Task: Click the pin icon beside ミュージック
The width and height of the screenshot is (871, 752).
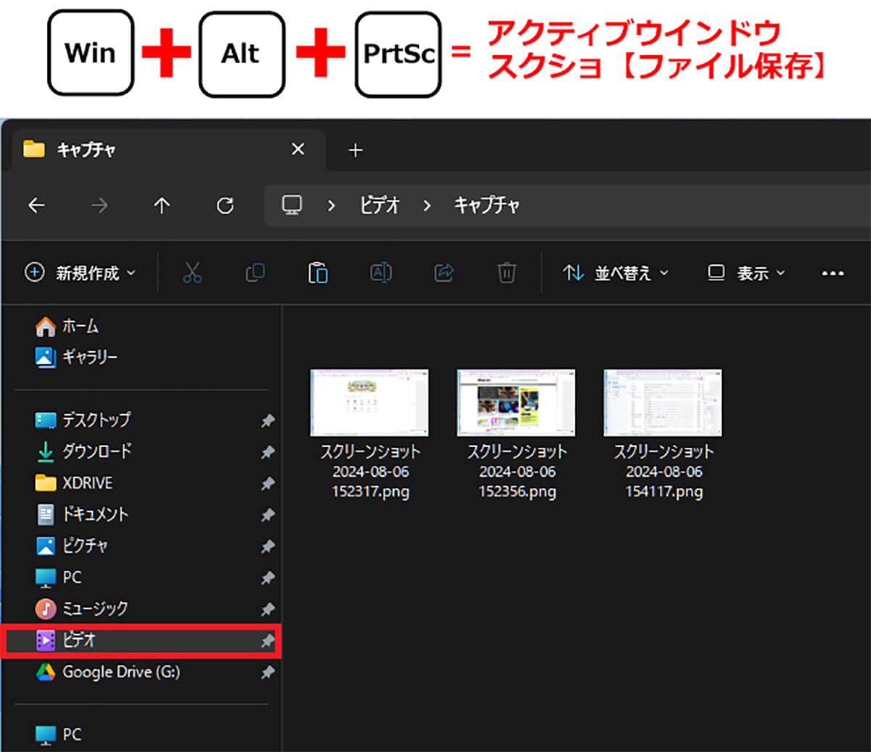Action: 268,609
